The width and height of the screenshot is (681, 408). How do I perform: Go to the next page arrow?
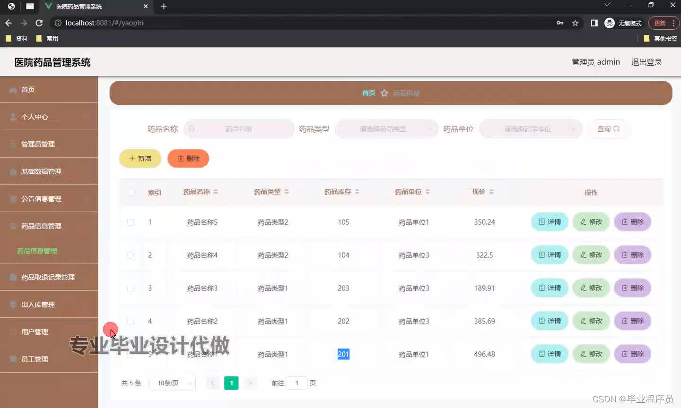coord(251,383)
